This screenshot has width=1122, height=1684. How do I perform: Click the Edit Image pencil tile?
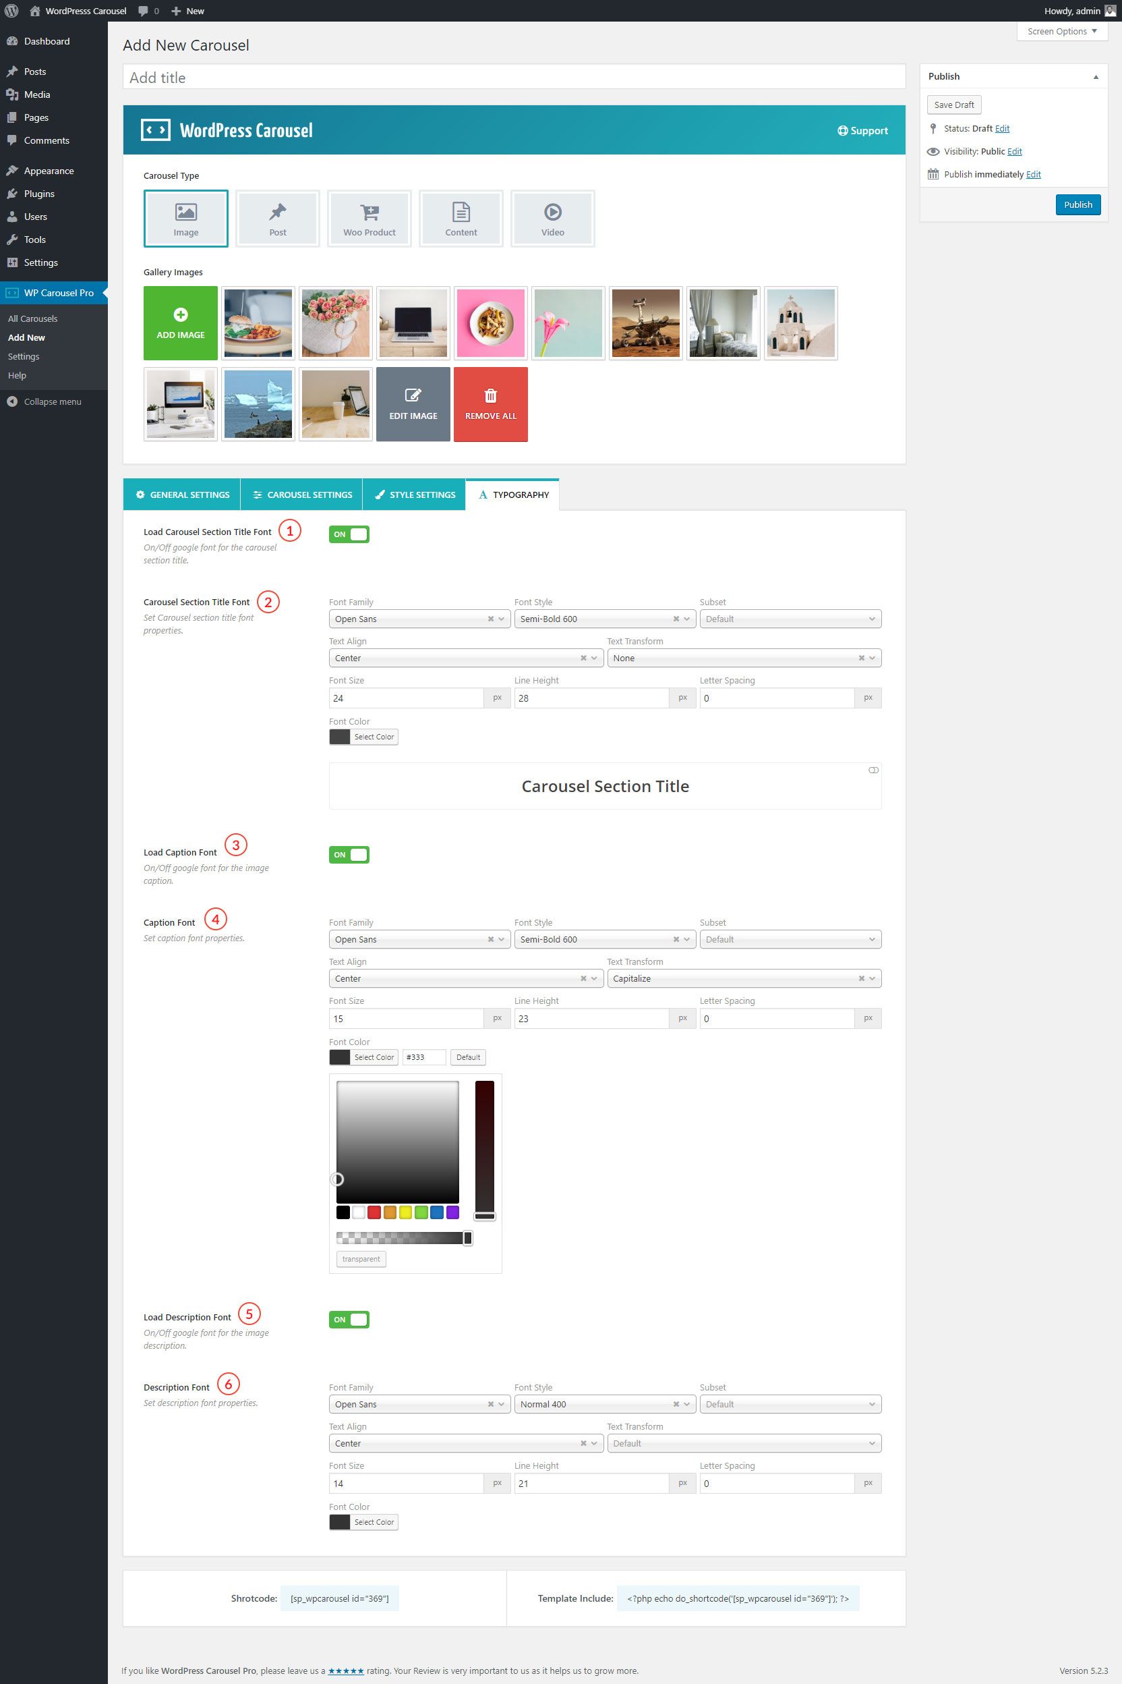click(413, 404)
